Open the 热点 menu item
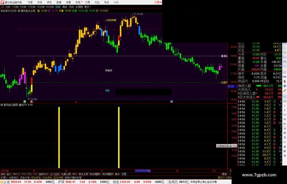The width and height of the screenshot is (287, 184). 107,2
